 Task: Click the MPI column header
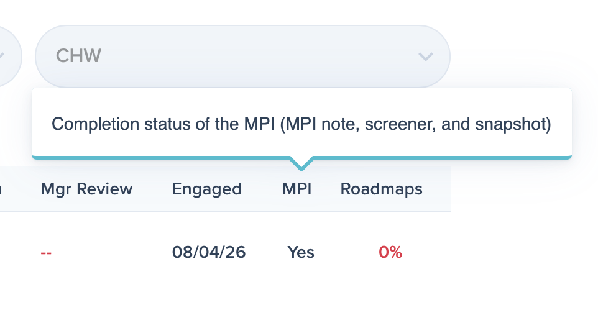pos(297,189)
